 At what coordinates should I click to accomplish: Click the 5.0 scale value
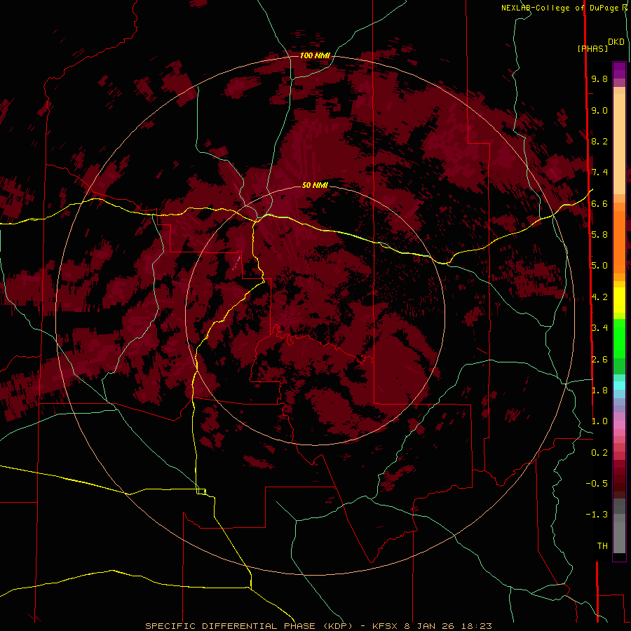[599, 266]
